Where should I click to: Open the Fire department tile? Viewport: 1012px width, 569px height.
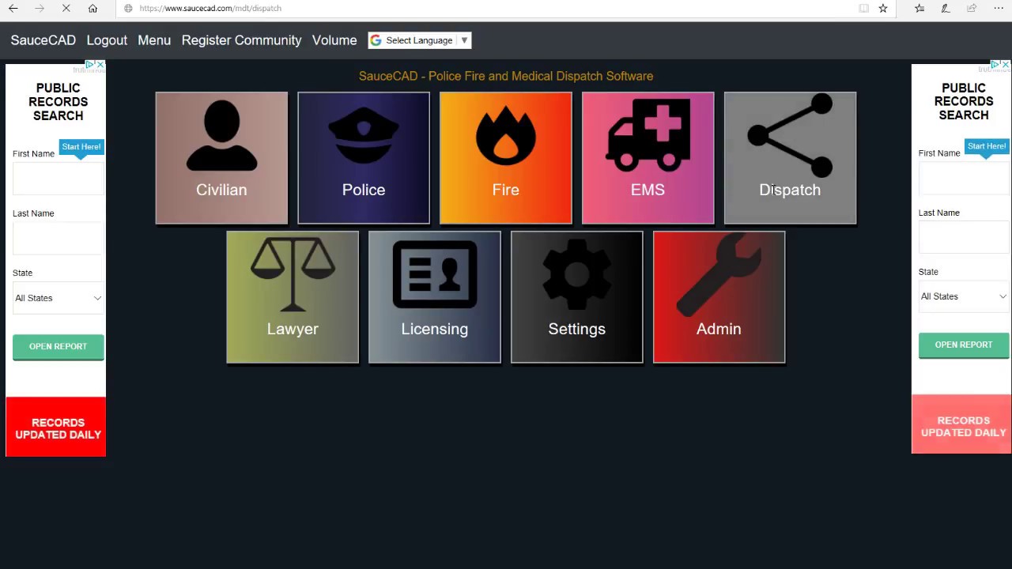pyautogui.click(x=506, y=158)
